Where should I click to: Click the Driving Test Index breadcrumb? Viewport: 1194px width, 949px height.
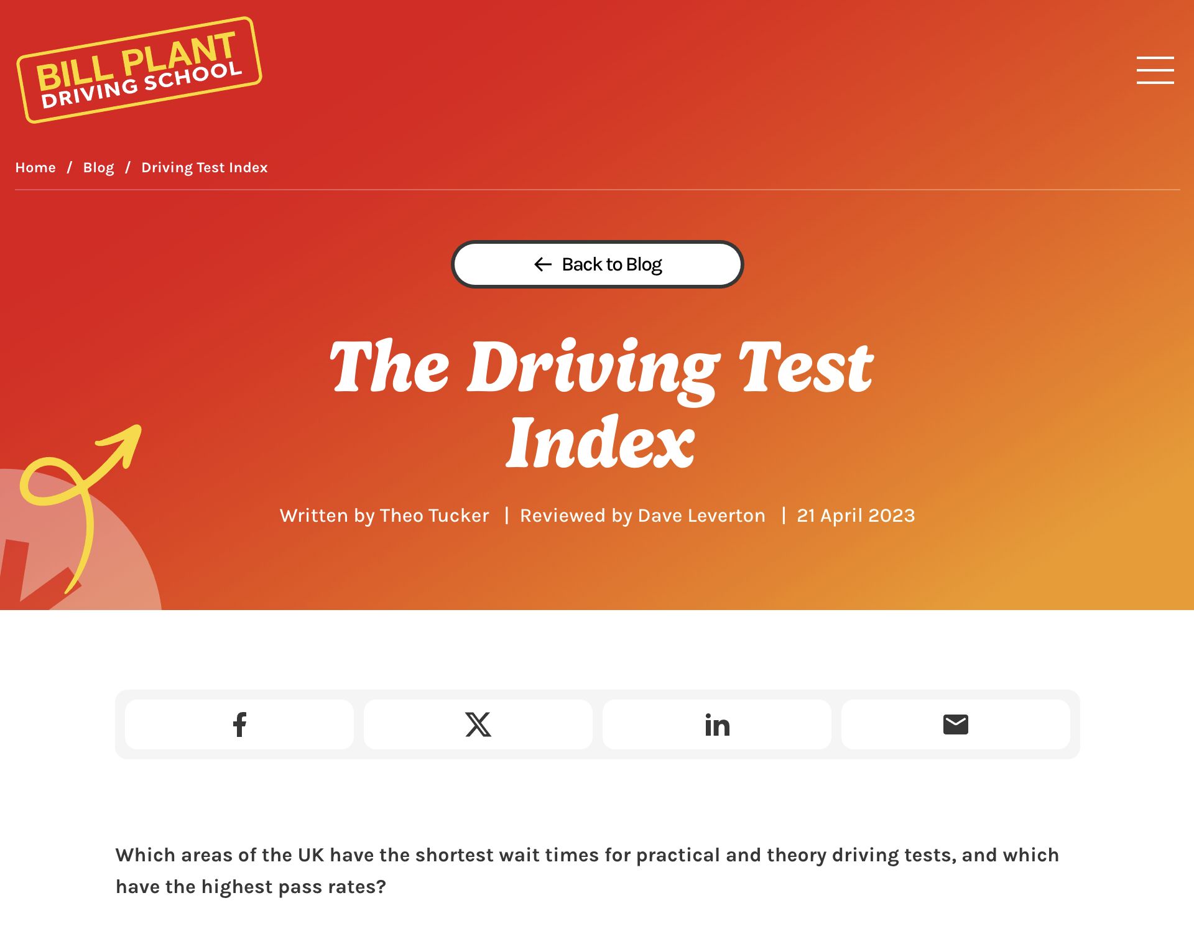(x=205, y=167)
